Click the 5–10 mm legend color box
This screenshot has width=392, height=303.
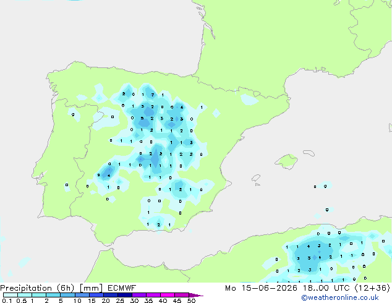pyautogui.click(x=68, y=295)
